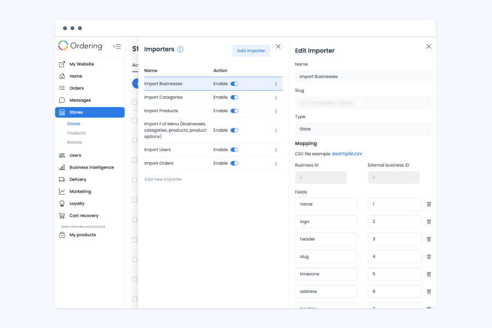Image resolution: width=492 pixels, height=328 pixels.
Task: Close the Edit importer panel
Action: (x=429, y=46)
